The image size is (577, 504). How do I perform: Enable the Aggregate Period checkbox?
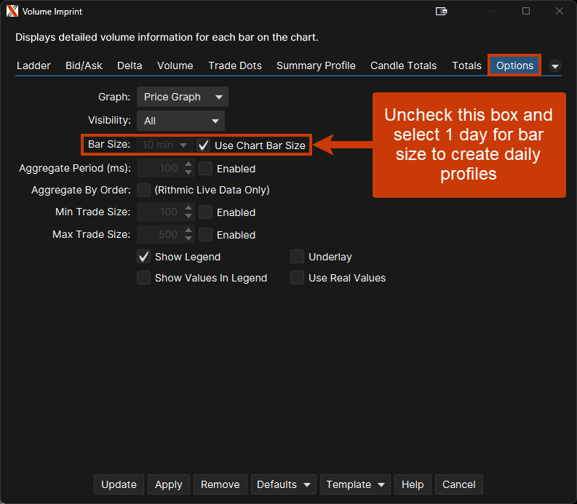(x=206, y=169)
